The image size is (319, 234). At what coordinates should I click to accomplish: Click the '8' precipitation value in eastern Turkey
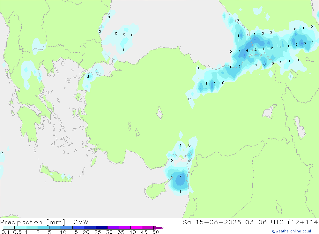pyautogui.click(x=264, y=64)
